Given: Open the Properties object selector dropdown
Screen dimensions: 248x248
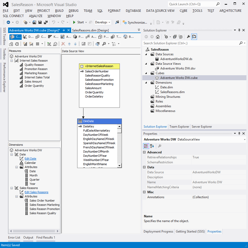Looking at the screenshot, I should pyautogui.click(x=245, y=140).
